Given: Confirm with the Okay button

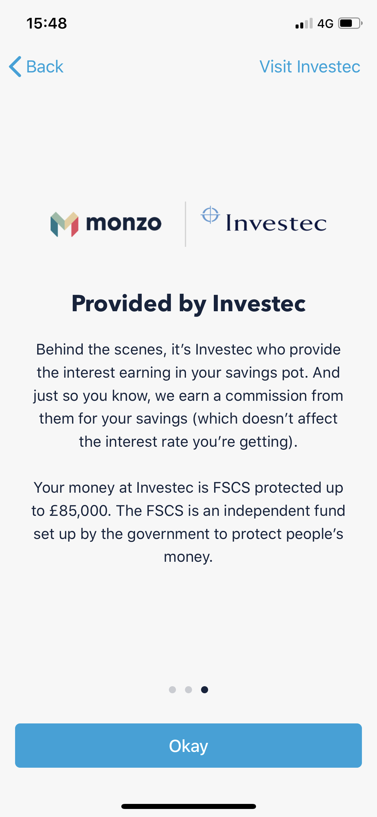Looking at the screenshot, I should pos(188,746).
